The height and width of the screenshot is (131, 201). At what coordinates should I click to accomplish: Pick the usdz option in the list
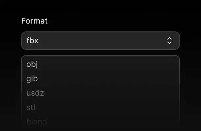point(35,93)
